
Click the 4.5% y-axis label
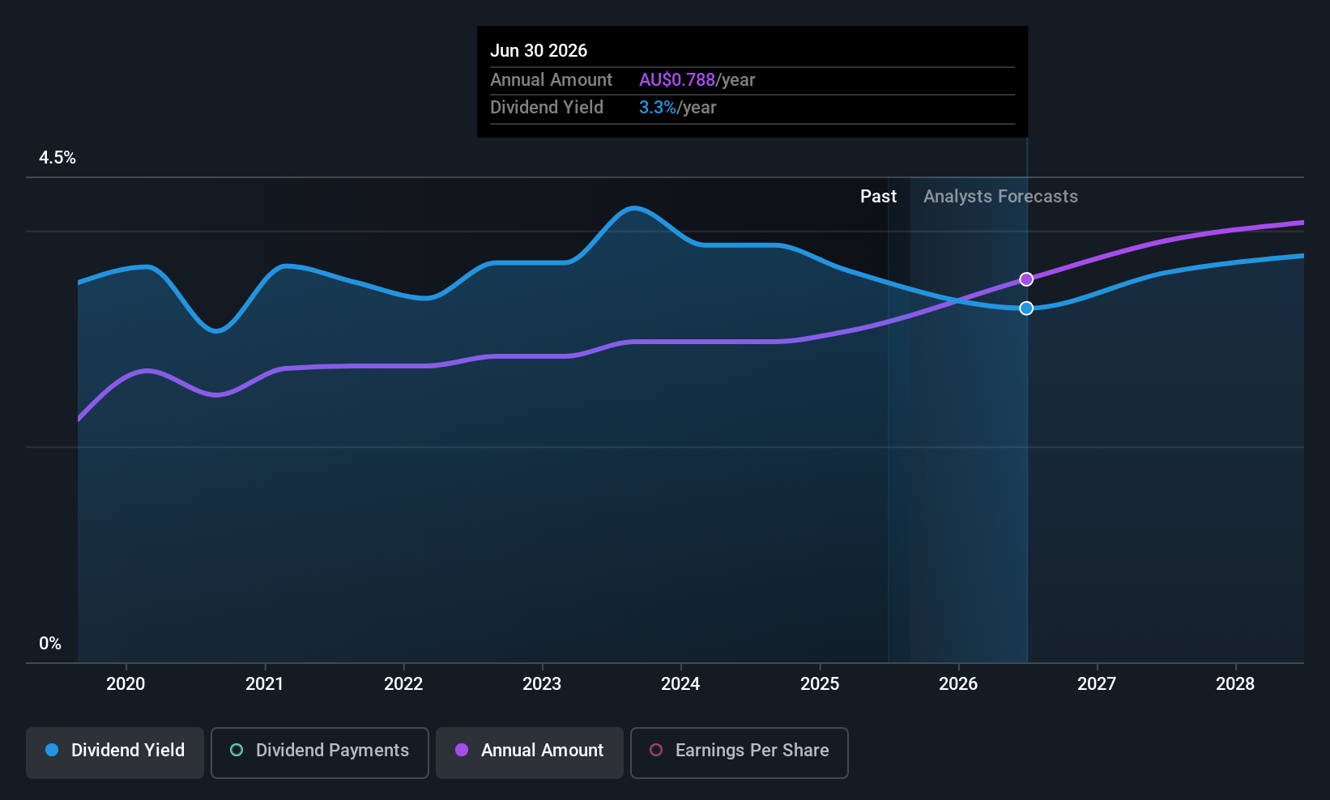[58, 158]
